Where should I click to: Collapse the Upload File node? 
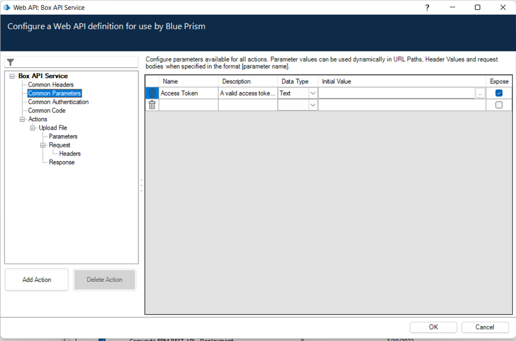tap(33, 128)
